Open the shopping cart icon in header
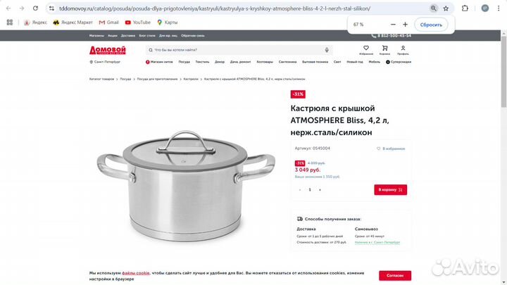Screen dimensions: 507x285 click(384, 48)
